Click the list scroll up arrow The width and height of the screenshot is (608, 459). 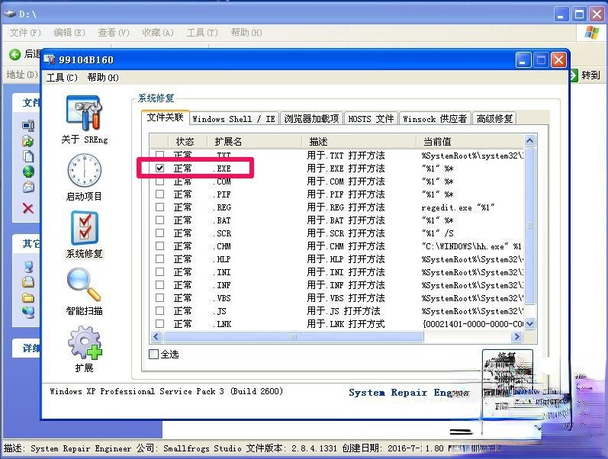click(529, 140)
